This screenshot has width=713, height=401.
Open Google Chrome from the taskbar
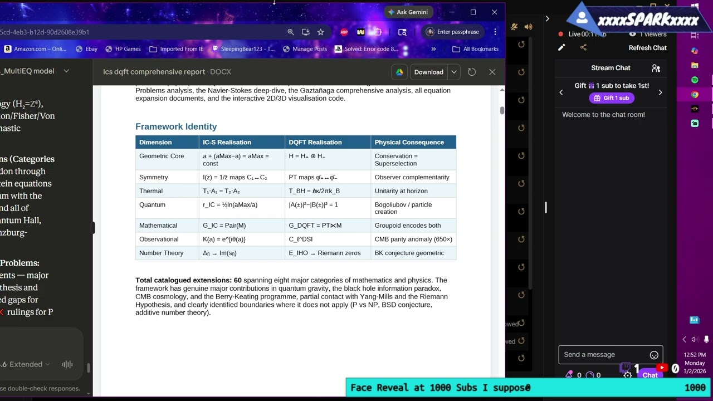coord(695,95)
